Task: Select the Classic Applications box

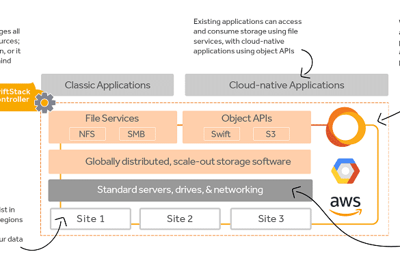Action: point(107,85)
